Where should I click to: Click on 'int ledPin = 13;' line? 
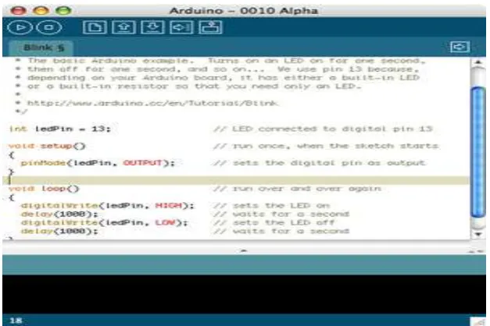point(60,129)
